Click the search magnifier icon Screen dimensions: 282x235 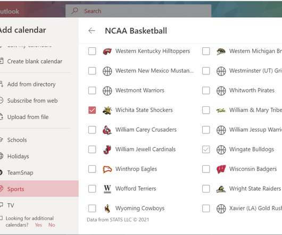[x=74, y=11]
